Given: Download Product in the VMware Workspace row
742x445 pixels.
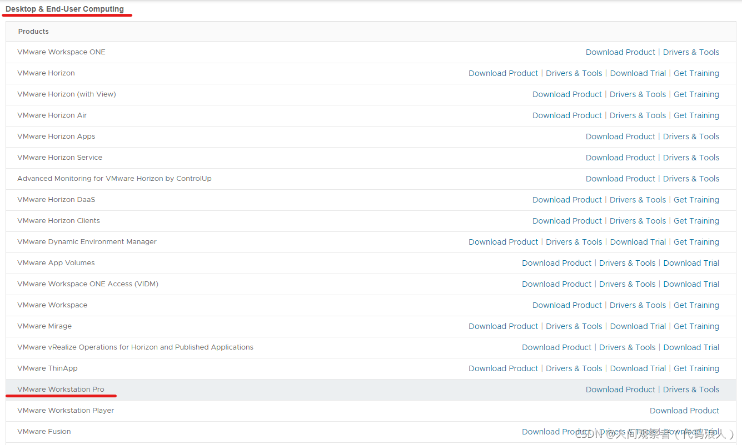Looking at the screenshot, I should (x=567, y=305).
